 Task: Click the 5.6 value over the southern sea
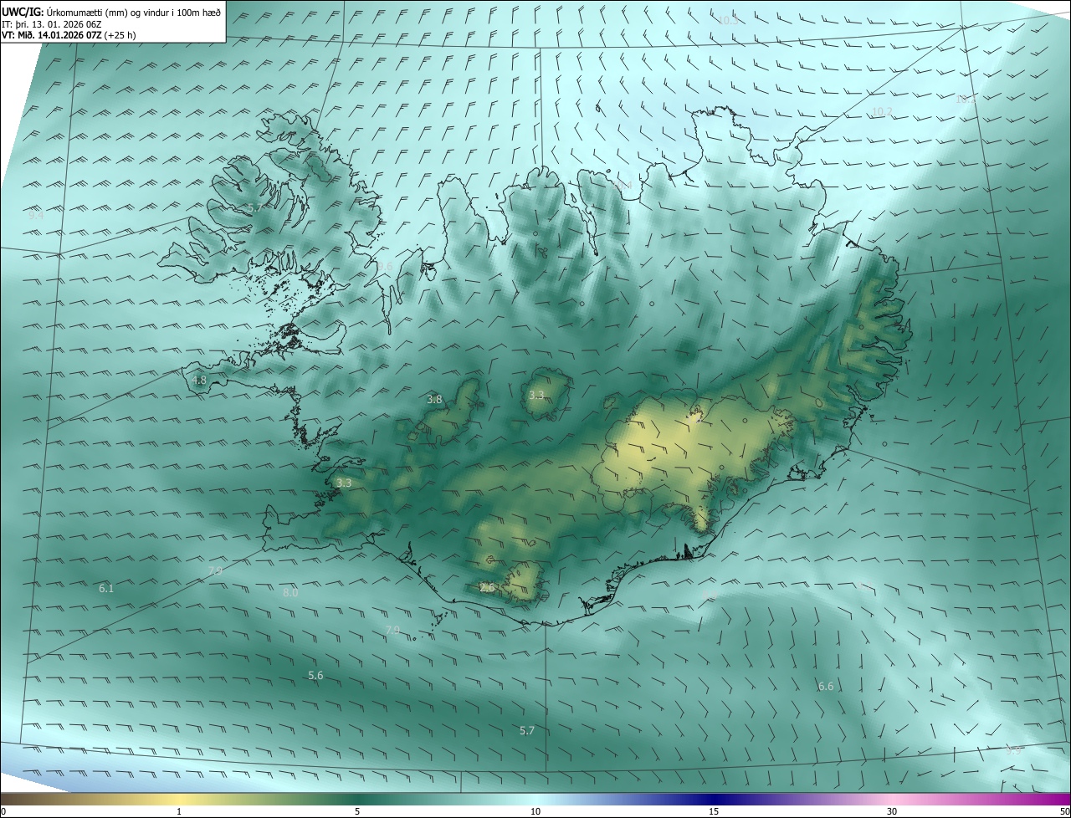315,675
